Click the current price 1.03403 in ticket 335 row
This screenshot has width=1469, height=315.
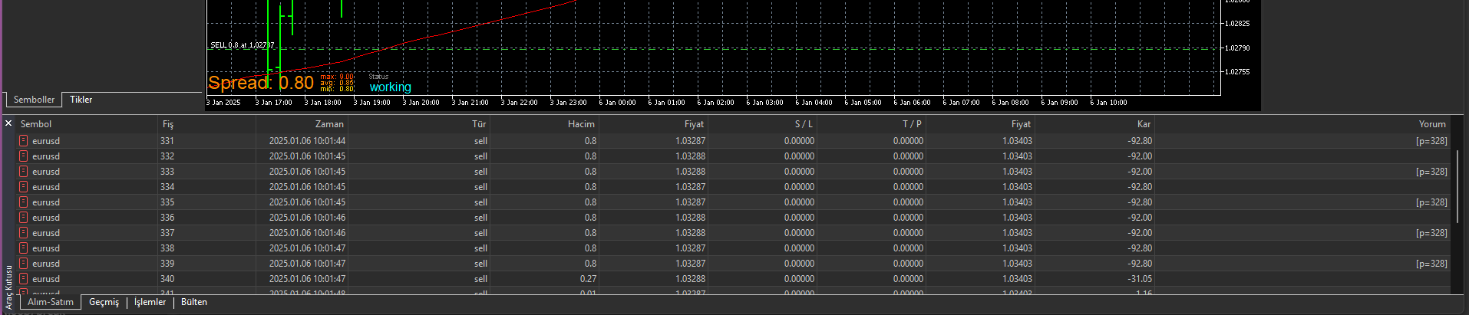click(x=1017, y=202)
